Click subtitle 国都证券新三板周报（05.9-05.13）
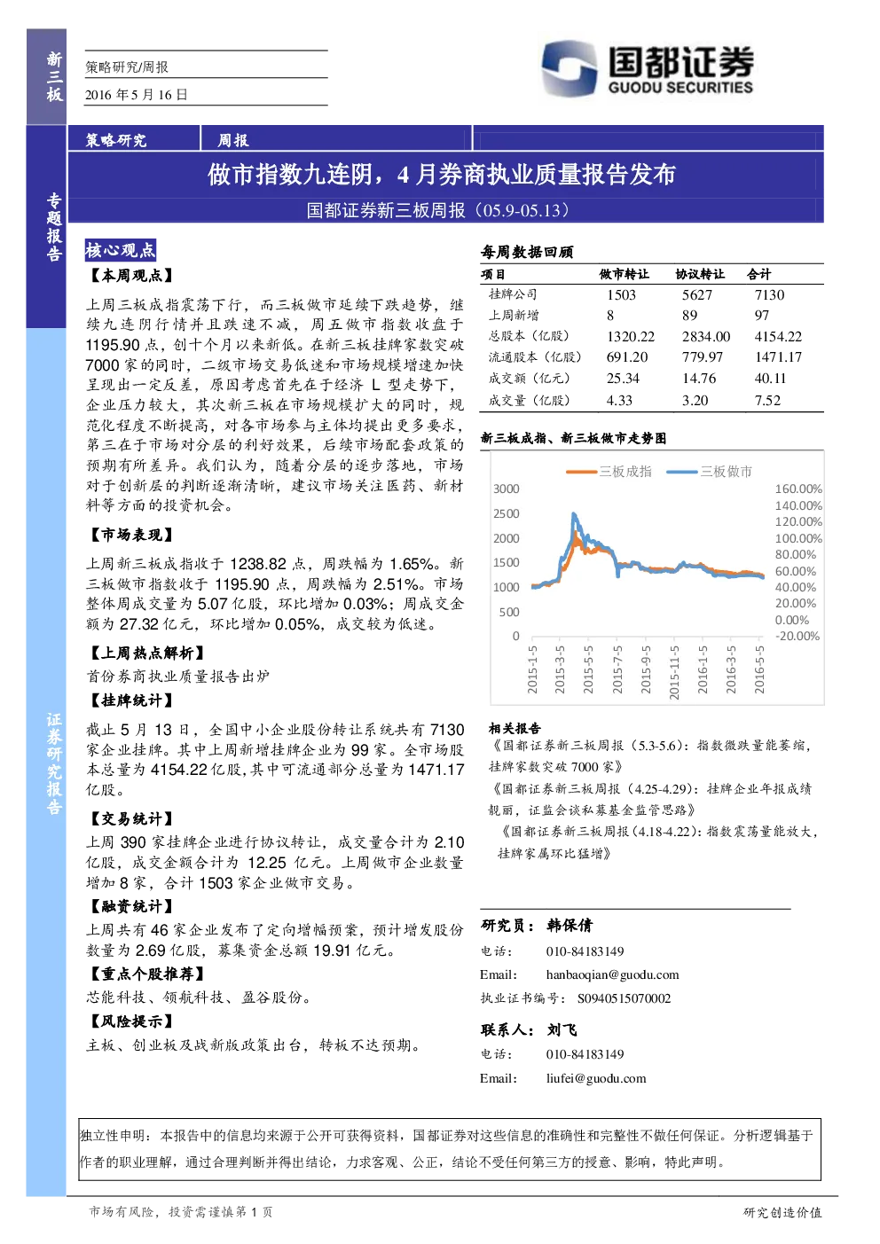880x1244 pixels. [438, 210]
